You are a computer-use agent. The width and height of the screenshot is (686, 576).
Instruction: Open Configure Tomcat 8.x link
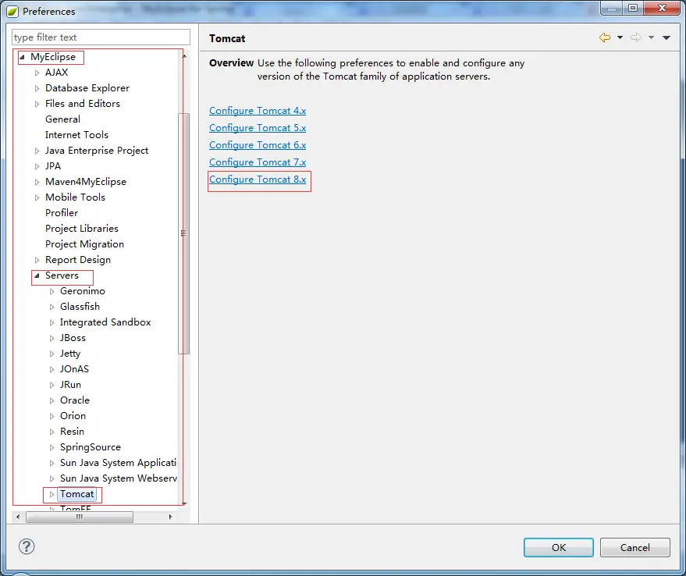[258, 180]
